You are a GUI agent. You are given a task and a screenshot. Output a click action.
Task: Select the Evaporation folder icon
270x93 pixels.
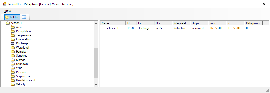click(13, 39)
